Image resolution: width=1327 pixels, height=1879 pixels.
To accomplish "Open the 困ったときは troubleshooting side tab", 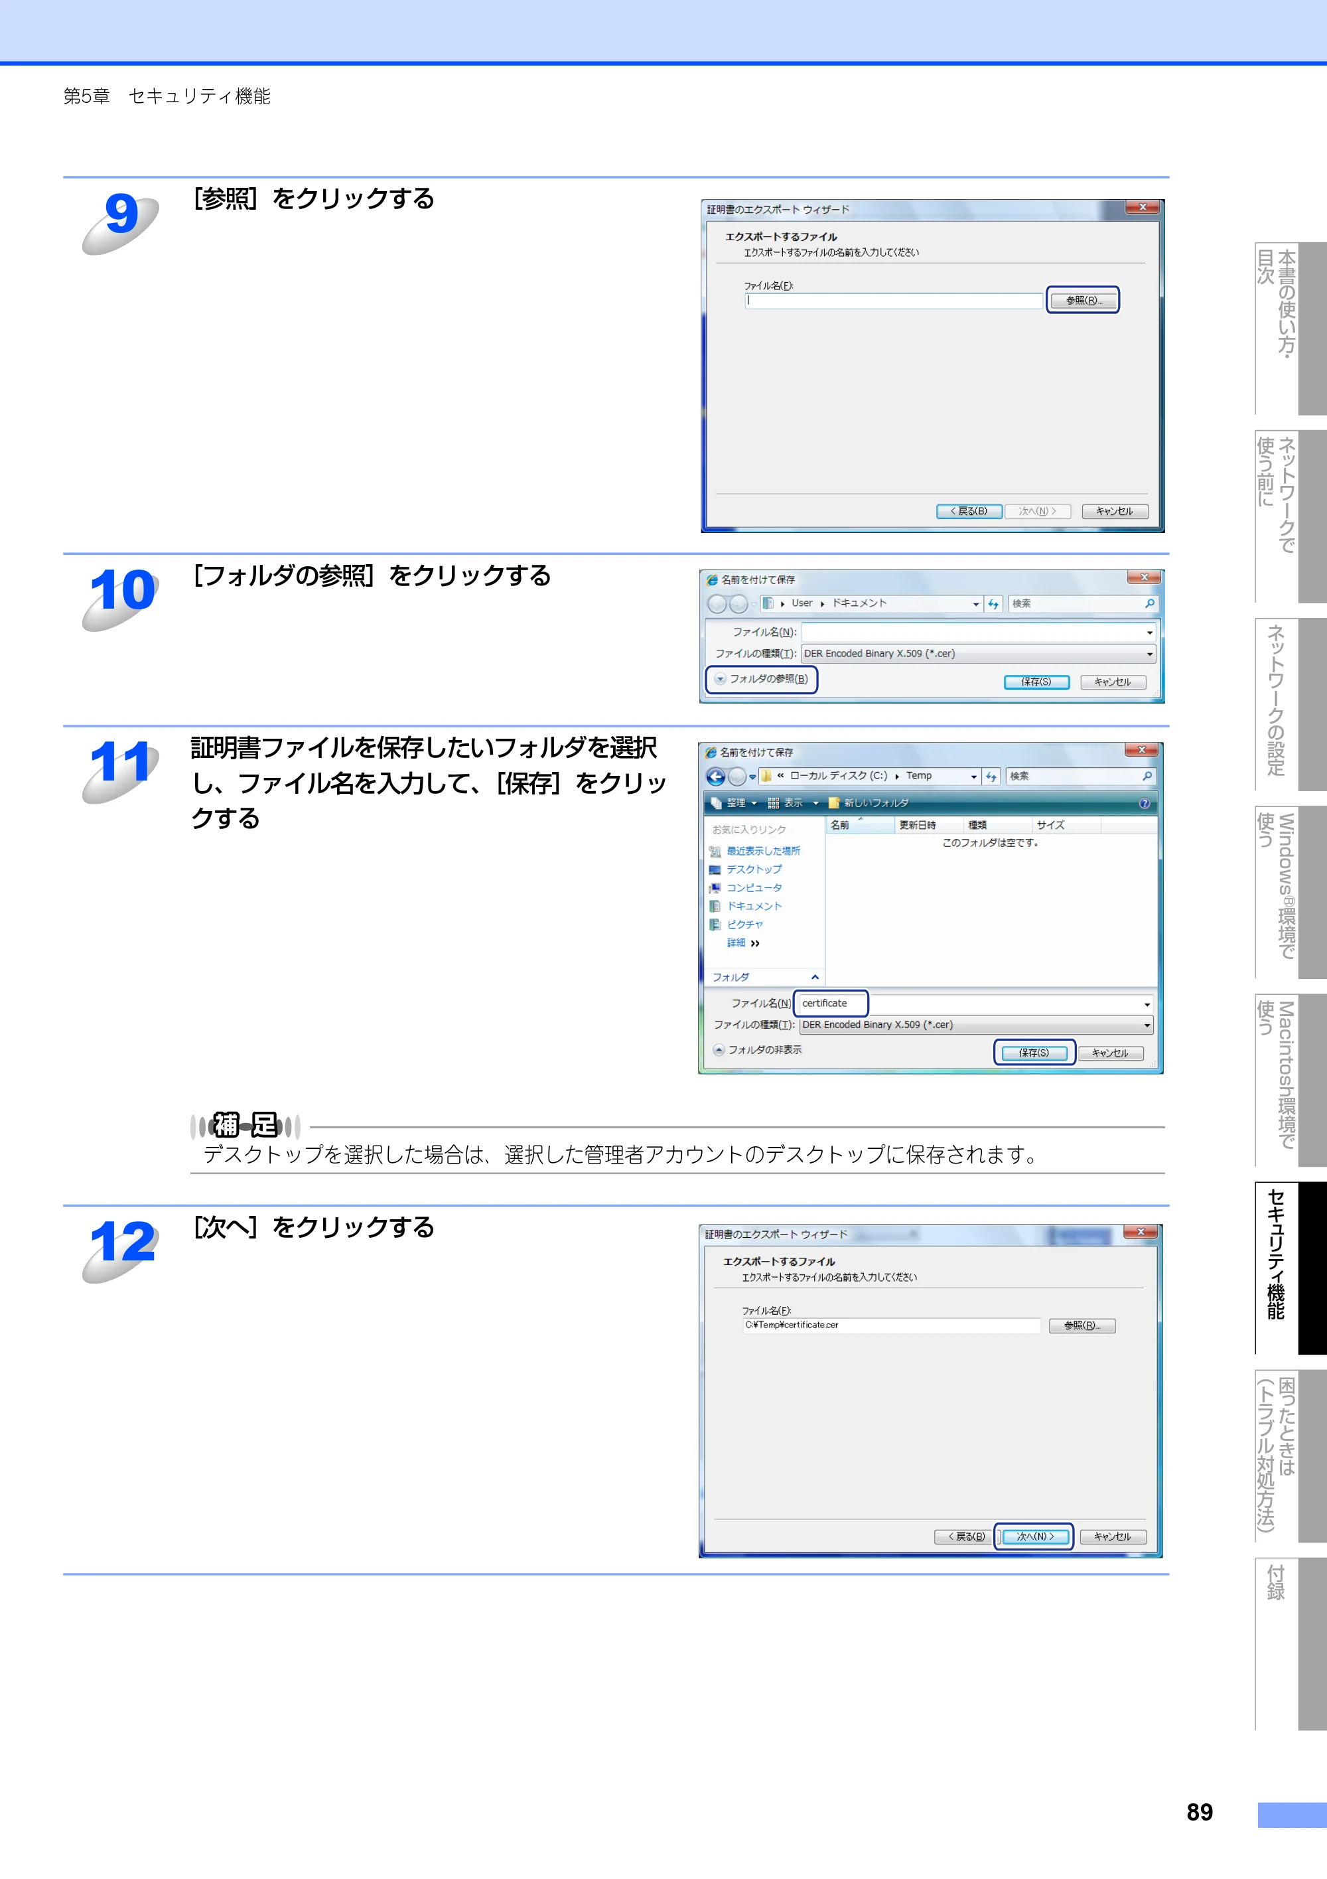I will tap(1291, 1456).
